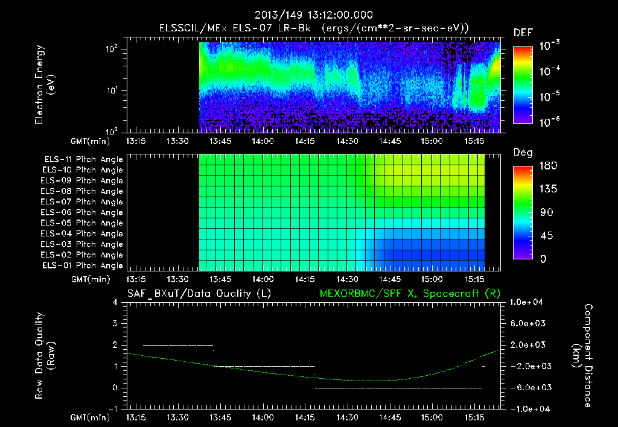The width and height of the screenshot is (618, 427).
Task: Click the 10^-5 tick on DEF colorbar
Action: click(549, 96)
